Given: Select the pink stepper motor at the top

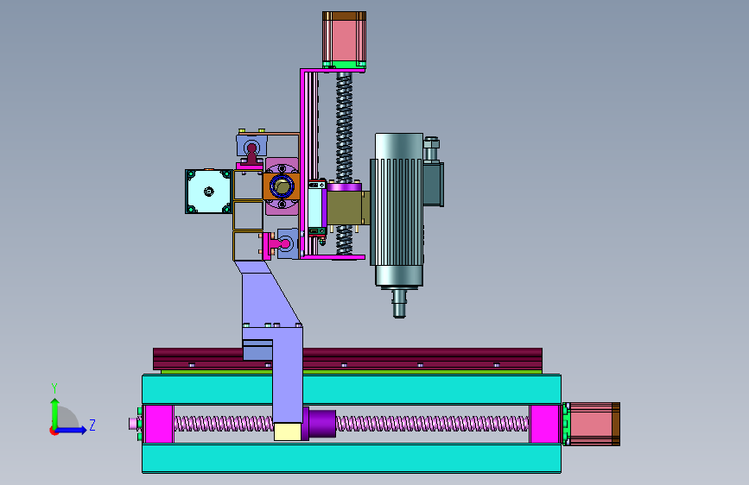Looking at the screenshot, I should 344,41.
